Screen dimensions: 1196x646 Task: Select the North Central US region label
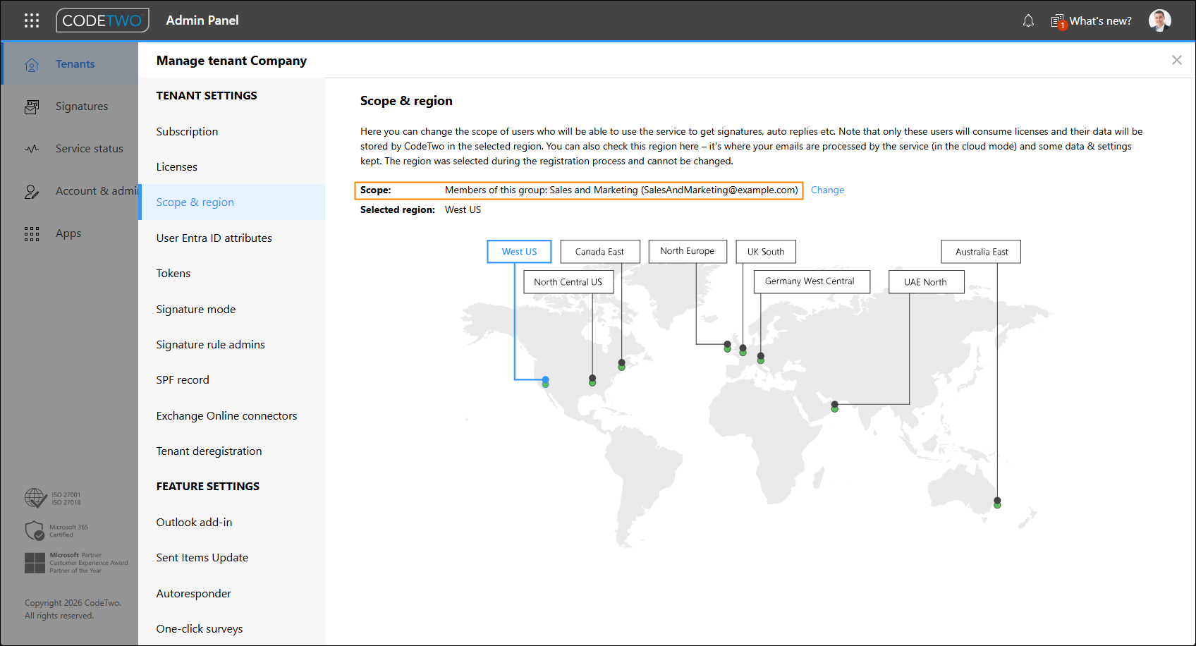(x=568, y=282)
